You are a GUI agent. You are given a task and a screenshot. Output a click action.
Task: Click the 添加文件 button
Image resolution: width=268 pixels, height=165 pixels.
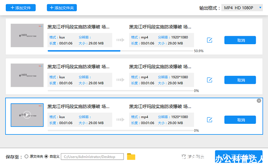[21, 8]
